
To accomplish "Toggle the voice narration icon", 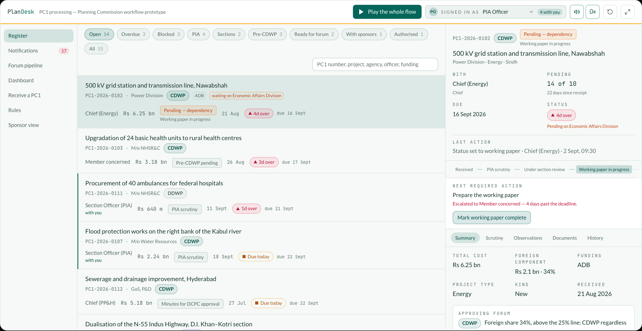I will pyautogui.click(x=592, y=12).
